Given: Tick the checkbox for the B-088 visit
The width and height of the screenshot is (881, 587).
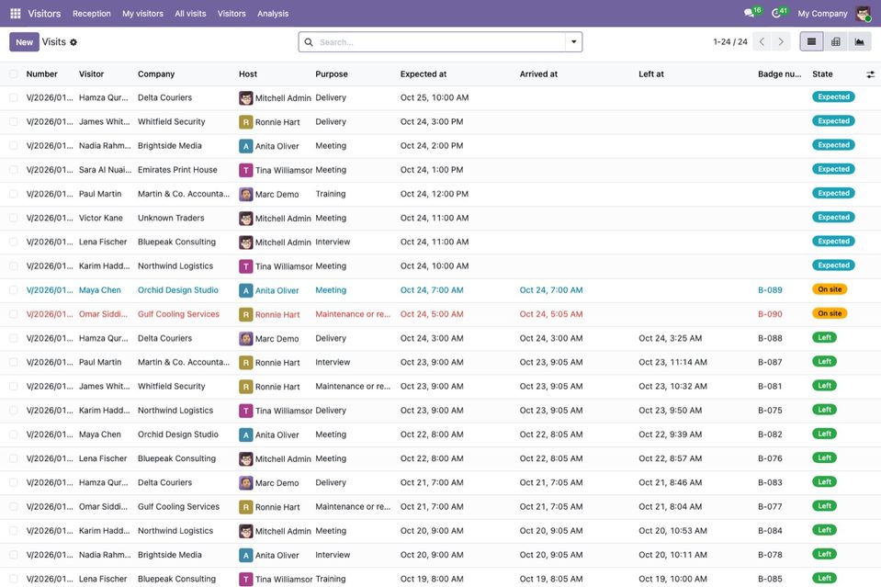Looking at the screenshot, I should [x=14, y=338].
